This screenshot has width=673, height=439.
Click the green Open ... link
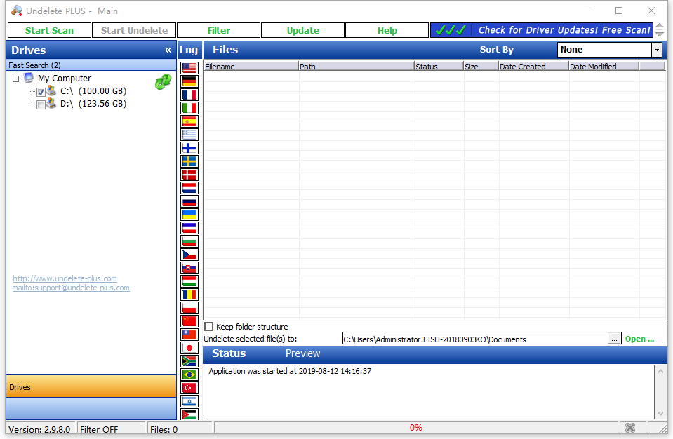639,339
